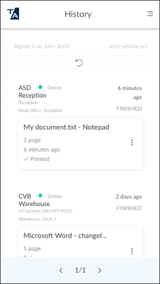Screen dimensions: 160x284
Task: Refresh the history list
Action: pyautogui.click(x=79, y=63)
